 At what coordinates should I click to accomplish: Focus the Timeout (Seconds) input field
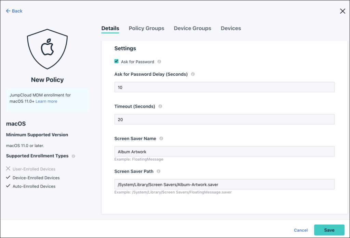click(224, 120)
